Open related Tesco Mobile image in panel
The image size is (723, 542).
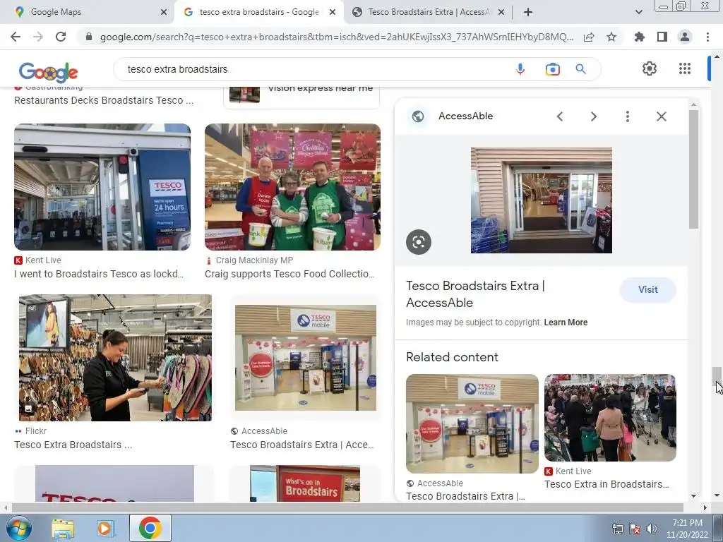point(472,423)
